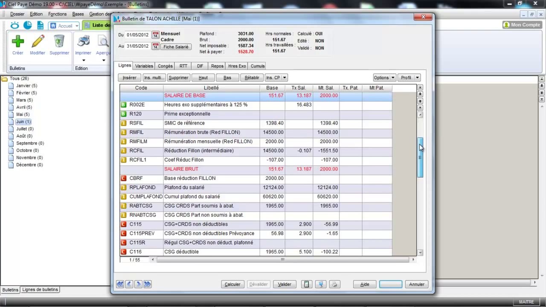This screenshot has height=307, width=546.
Task: Open the Fonctions menu
Action: point(58,14)
